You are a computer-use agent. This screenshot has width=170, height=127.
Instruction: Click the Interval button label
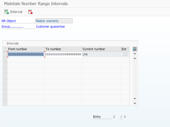(x=16, y=12)
